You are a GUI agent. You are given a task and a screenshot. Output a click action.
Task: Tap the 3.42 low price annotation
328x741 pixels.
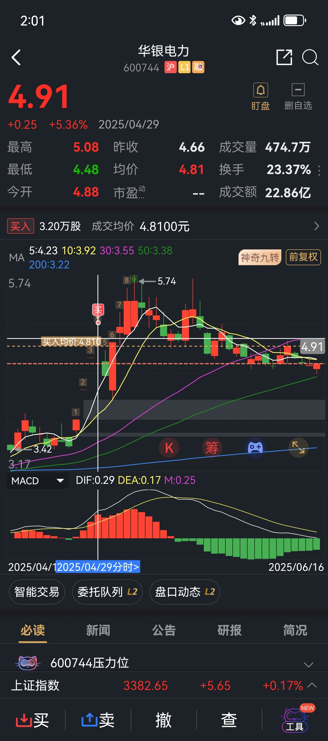point(43,449)
